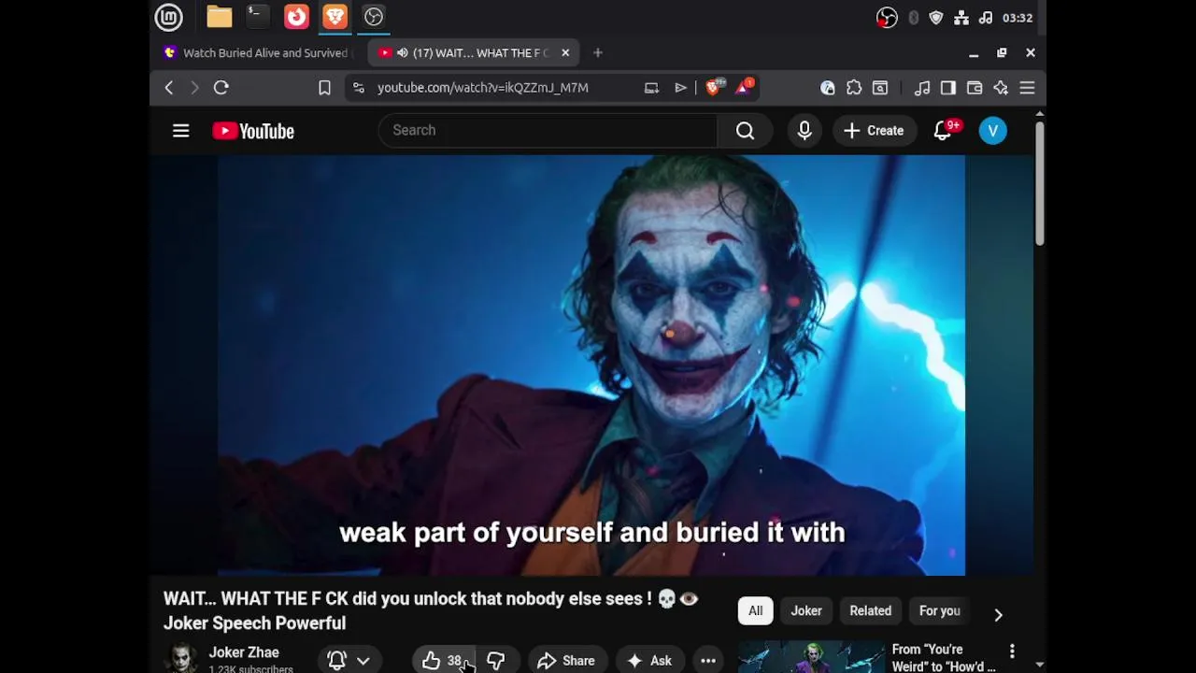Click the address bar URL youtube.com/watch

point(483,87)
